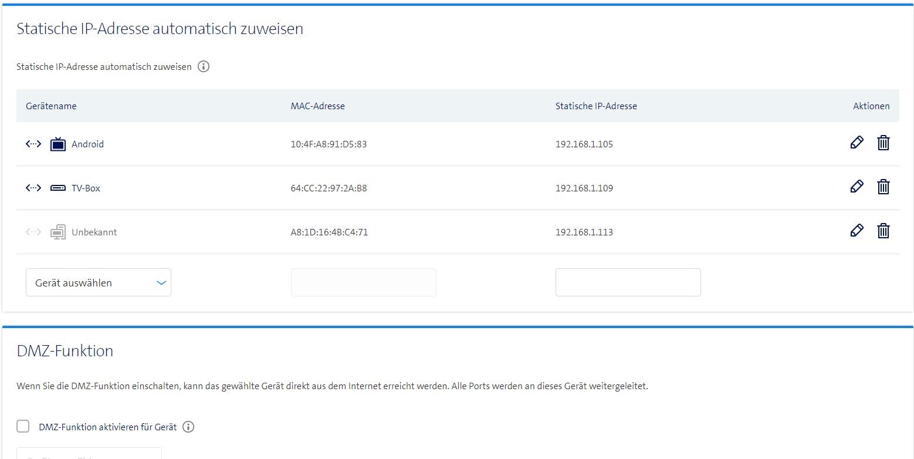Click the empty static IP address field
Image resolution: width=914 pixels, height=459 pixels.
[628, 282]
